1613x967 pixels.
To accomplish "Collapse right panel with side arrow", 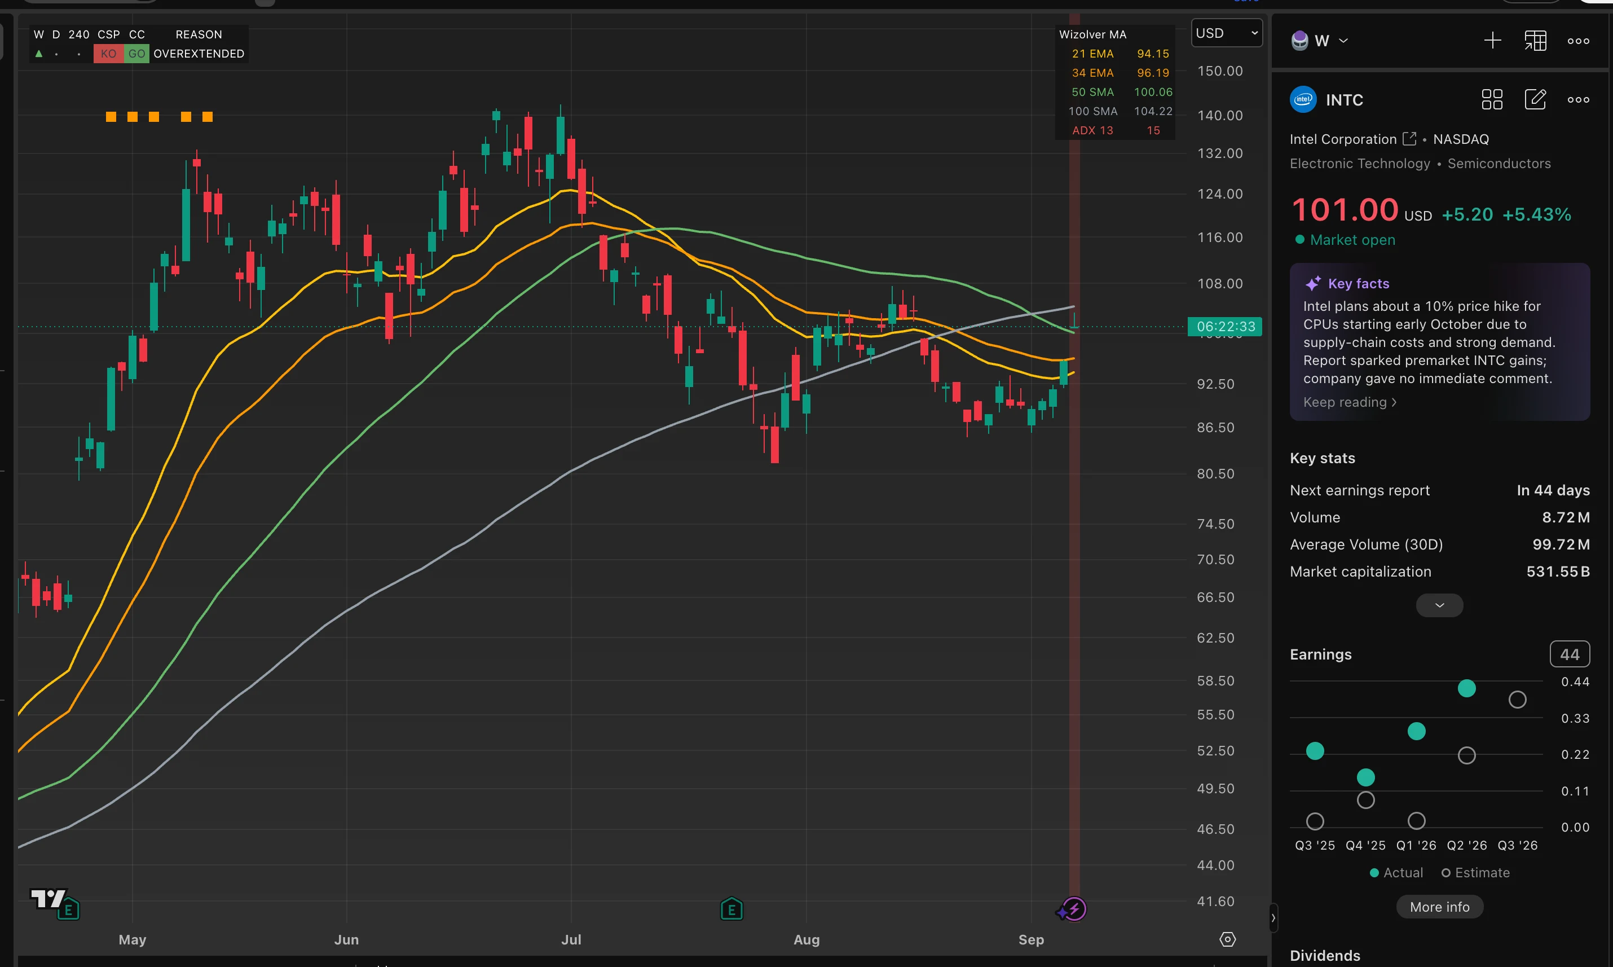I will click(x=1273, y=918).
